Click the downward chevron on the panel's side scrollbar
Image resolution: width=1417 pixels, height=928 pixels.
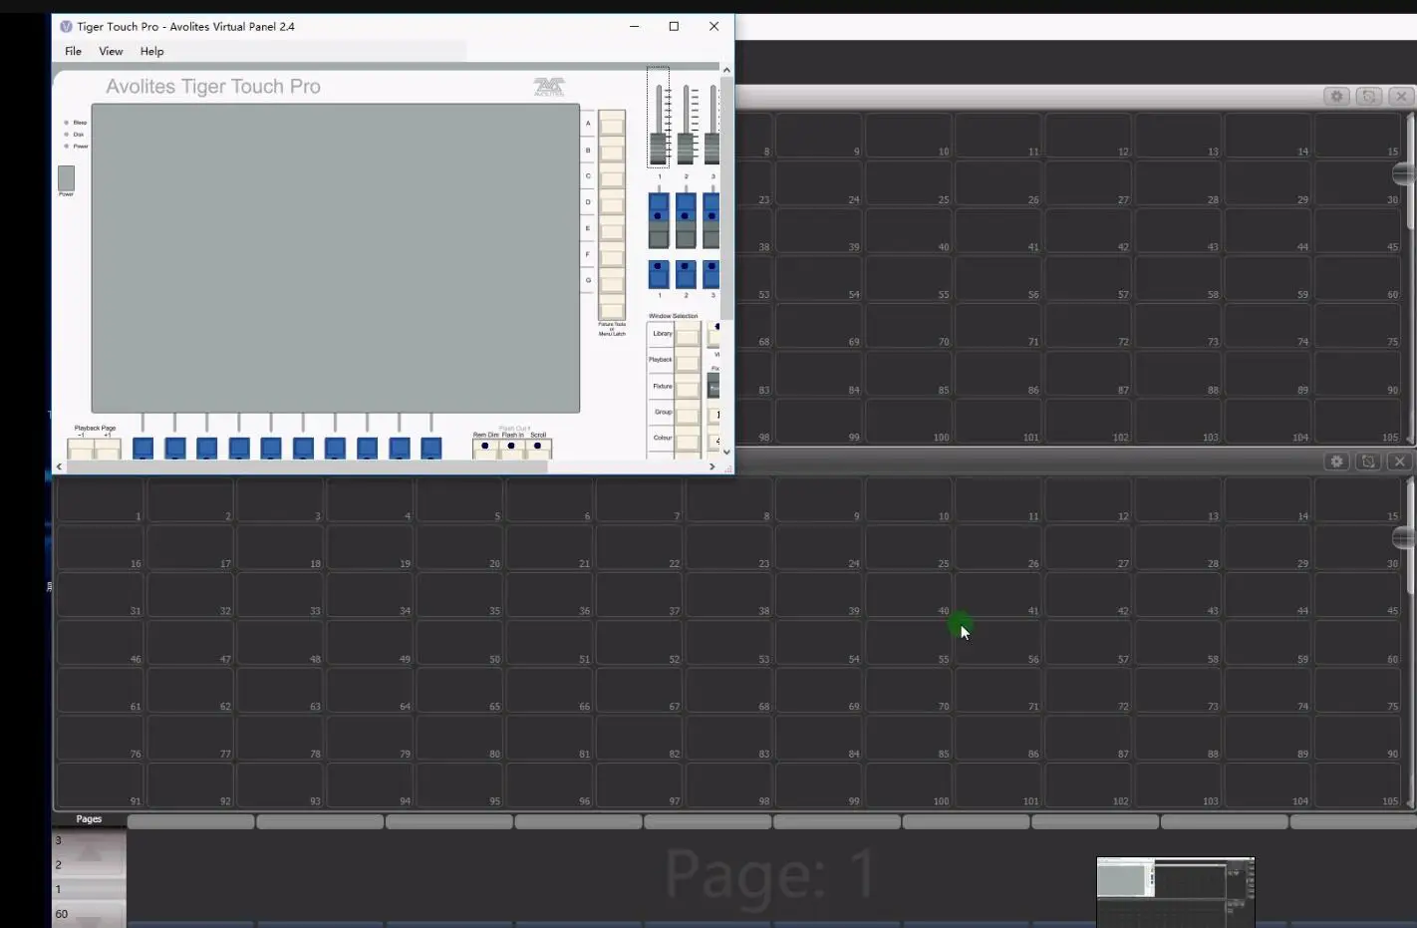click(x=725, y=452)
